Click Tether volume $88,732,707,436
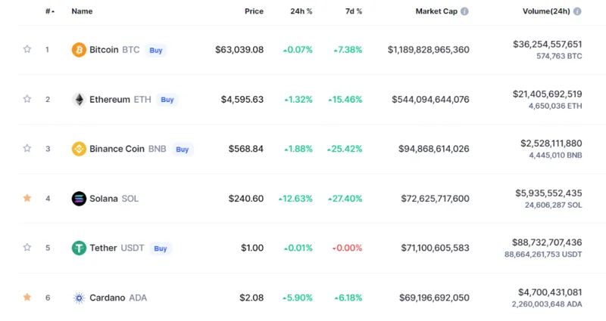The width and height of the screenshot is (606, 321). point(547,242)
